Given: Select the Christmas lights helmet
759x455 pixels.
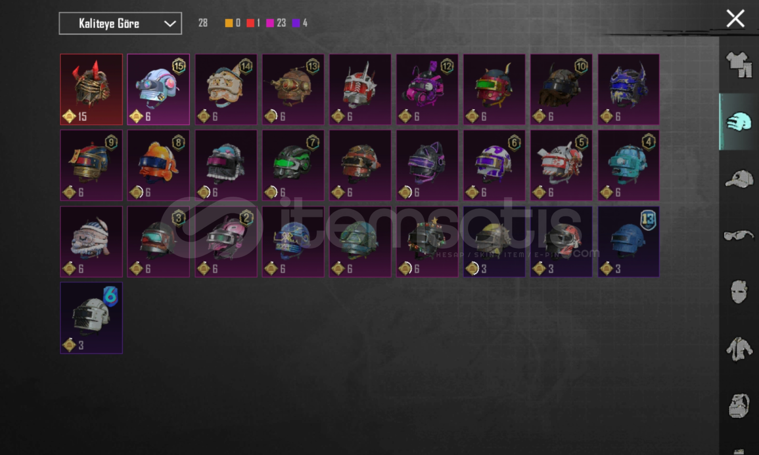Looking at the screenshot, I should [x=427, y=242].
